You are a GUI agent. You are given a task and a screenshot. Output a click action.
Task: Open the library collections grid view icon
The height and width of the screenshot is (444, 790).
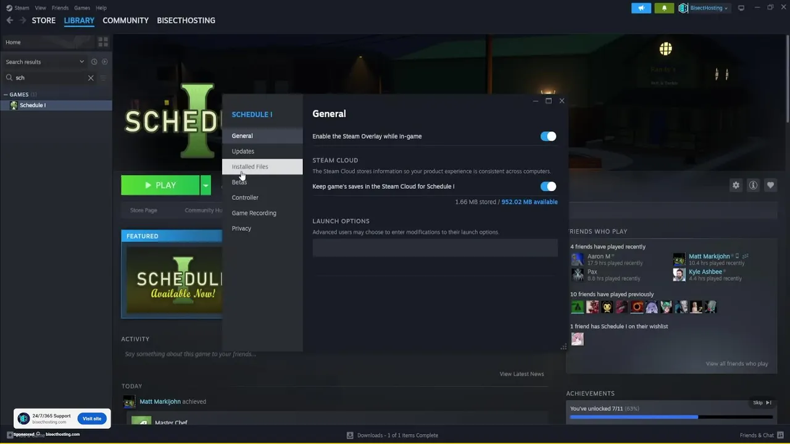103,42
